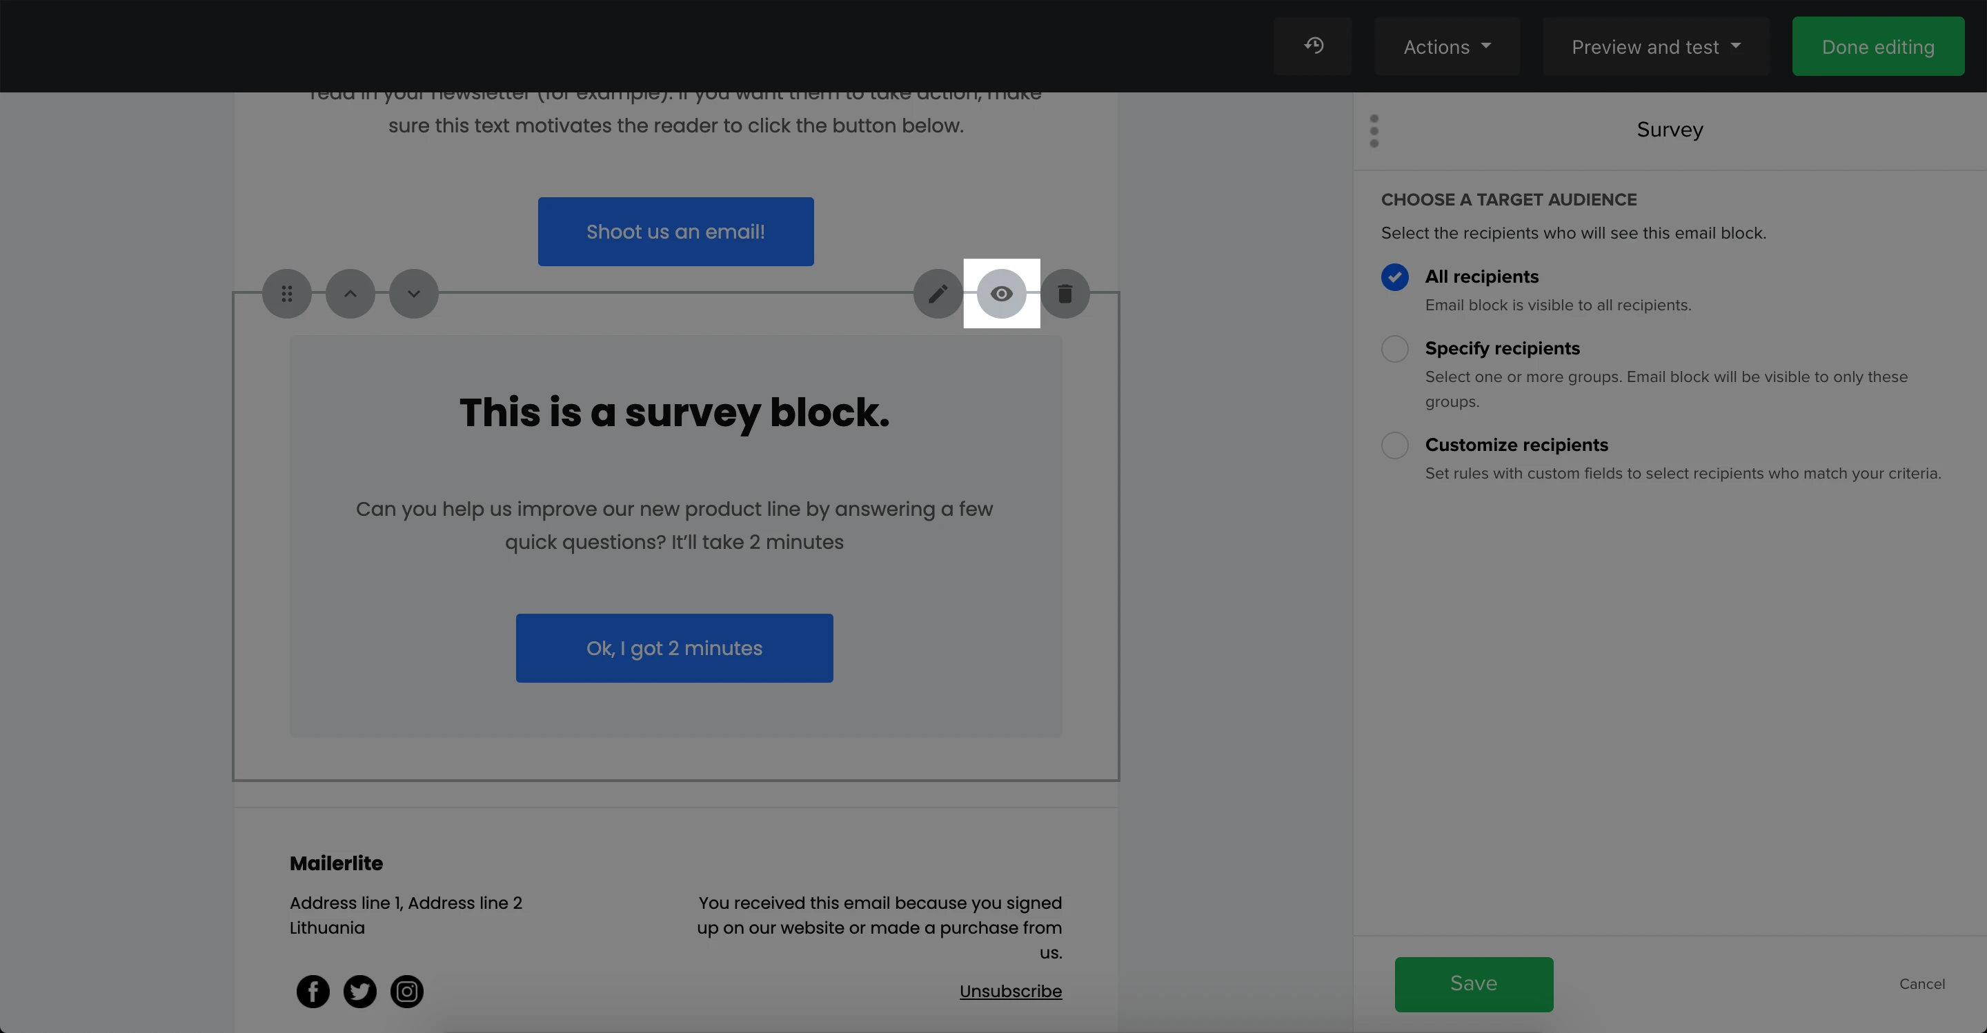
Task: Save target audience settings
Action: [x=1473, y=983]
